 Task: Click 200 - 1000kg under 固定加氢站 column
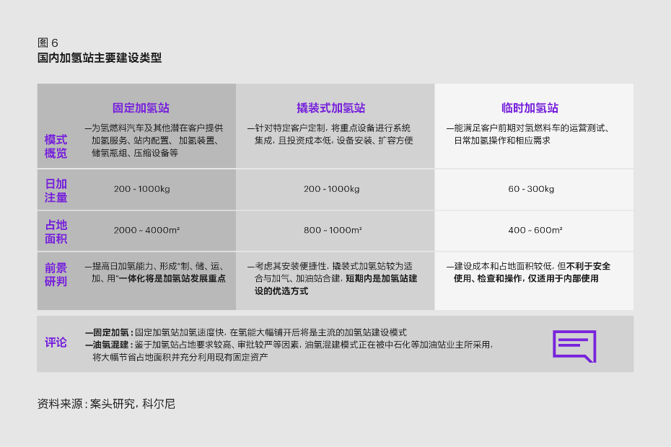click(141, 189)
